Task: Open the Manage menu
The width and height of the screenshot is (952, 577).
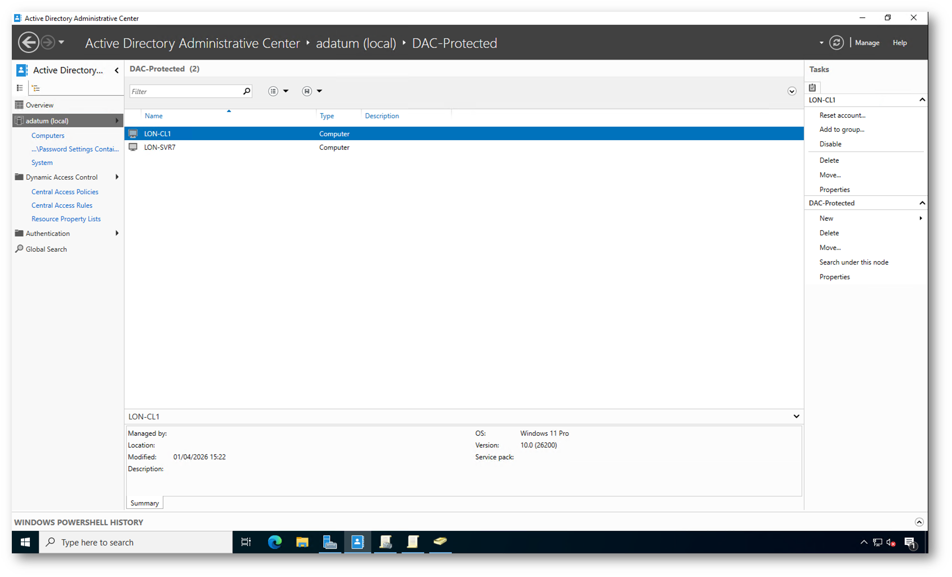Action: pos(867,43)
